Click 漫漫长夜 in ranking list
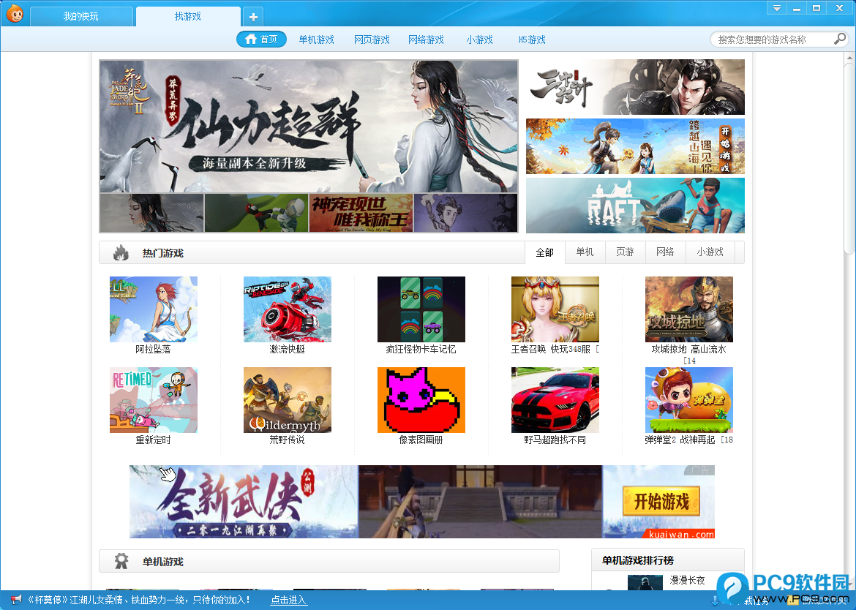 coord(687,580)
